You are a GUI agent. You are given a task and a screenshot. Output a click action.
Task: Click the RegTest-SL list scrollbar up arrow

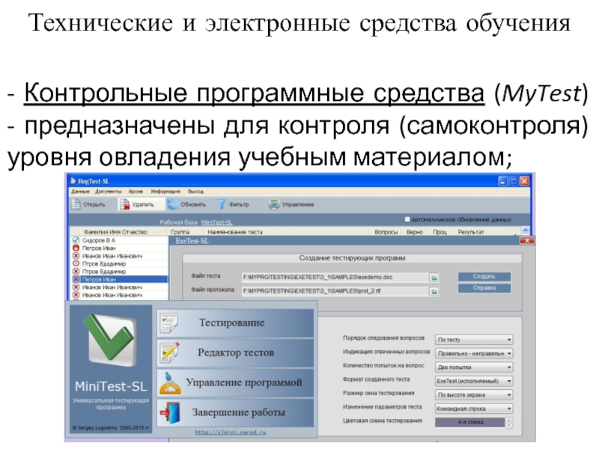tap(526, 230)
